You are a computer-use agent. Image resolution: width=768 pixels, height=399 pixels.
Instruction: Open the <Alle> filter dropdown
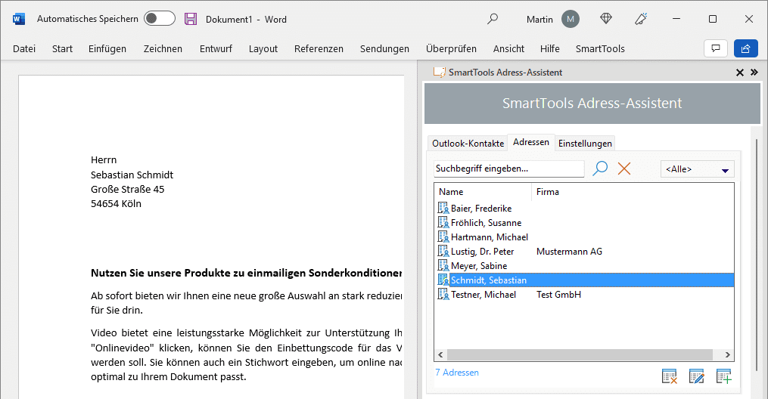(x=697, y=169)
